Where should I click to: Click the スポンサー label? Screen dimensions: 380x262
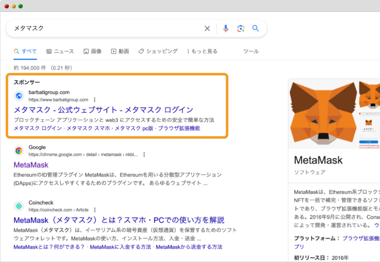(x=27, y=83)
